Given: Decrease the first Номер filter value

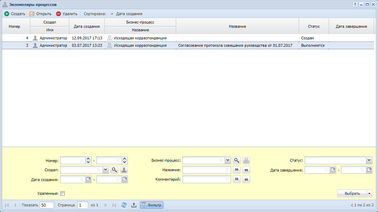Looking at the screenshot, I should [x=88, y=162].
